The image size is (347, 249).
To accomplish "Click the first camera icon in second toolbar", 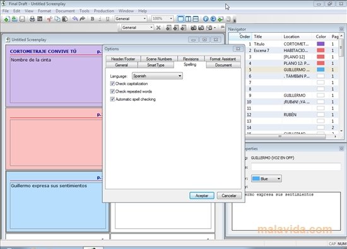I will click(194, 28).
